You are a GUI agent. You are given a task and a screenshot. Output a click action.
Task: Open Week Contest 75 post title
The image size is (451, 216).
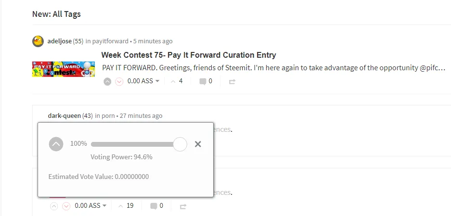click(189, 55)
